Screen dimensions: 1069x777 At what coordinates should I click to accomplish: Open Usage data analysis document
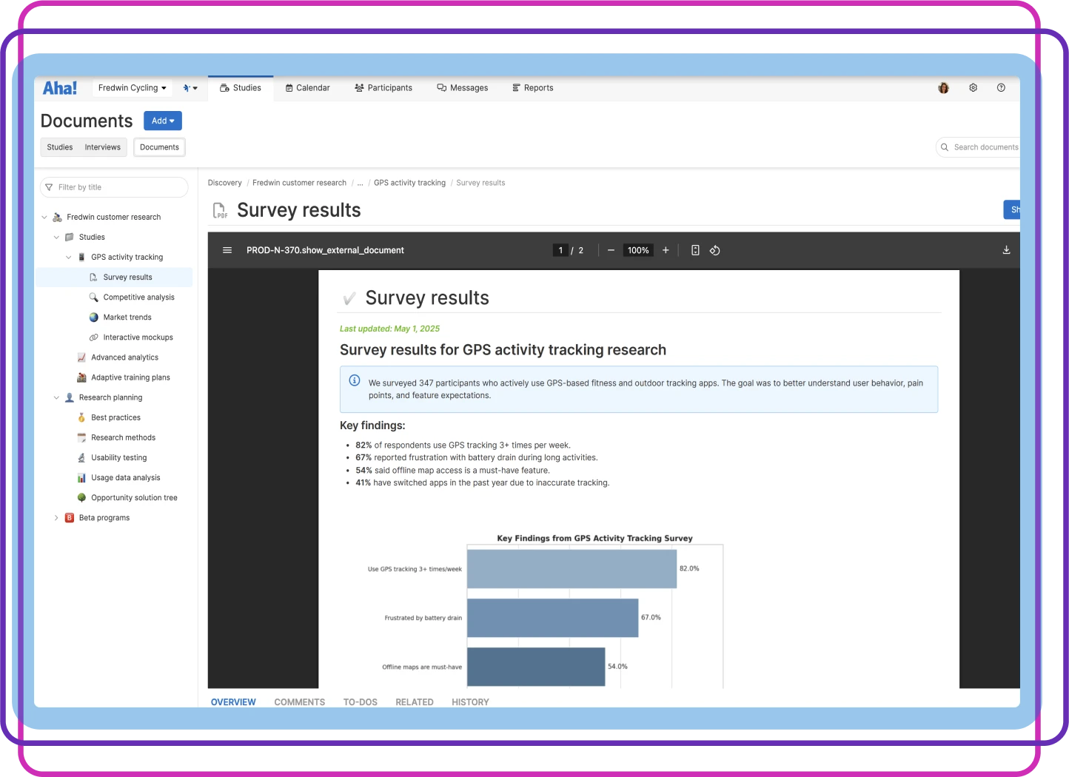click(x=125, y=478)
